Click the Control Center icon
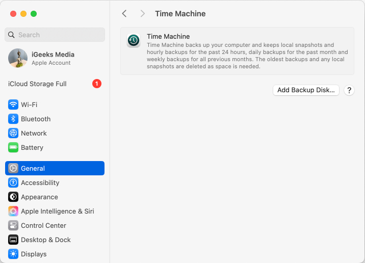The width and height of the screenshot is (365, 263). tap(13, 225)
